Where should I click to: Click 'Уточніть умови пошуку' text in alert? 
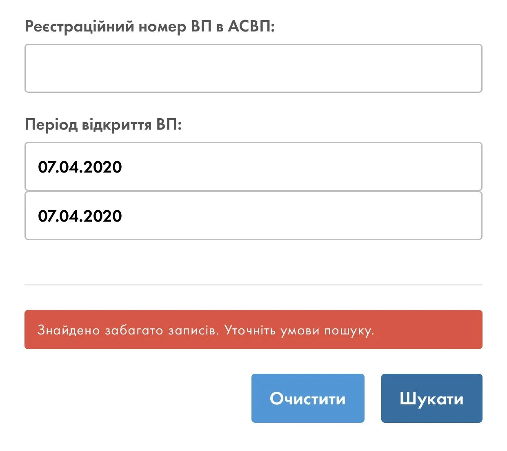pyautogui.click(x=299, y=330)
